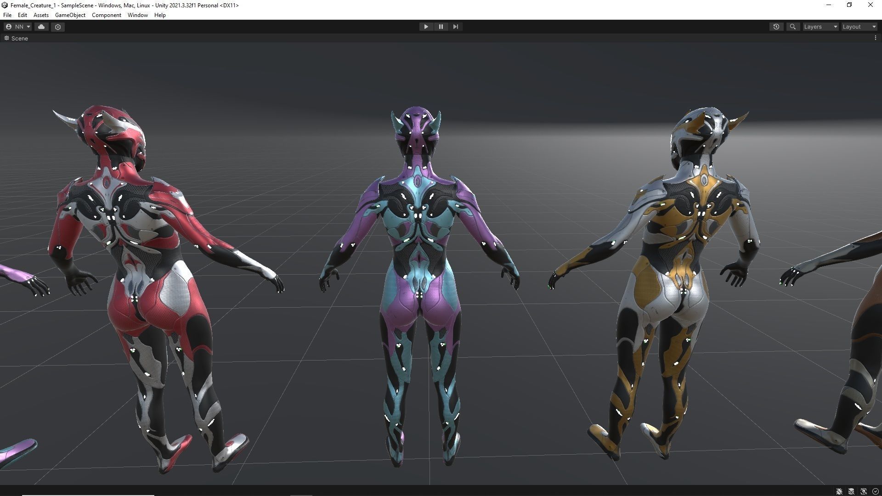Open the NN account dropdown
Image resolution: width=882 pixels, height=496 pixels.
[x=17, y=27]
